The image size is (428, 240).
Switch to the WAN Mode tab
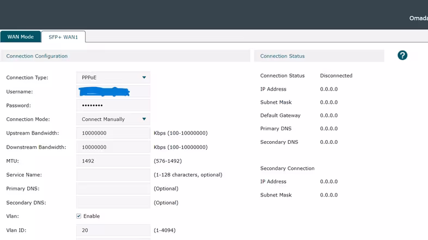coord(21,37)
